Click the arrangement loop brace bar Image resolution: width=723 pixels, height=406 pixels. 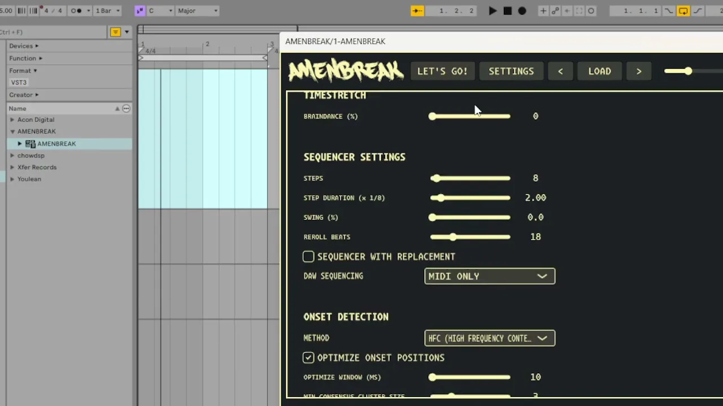pos(203,58)
